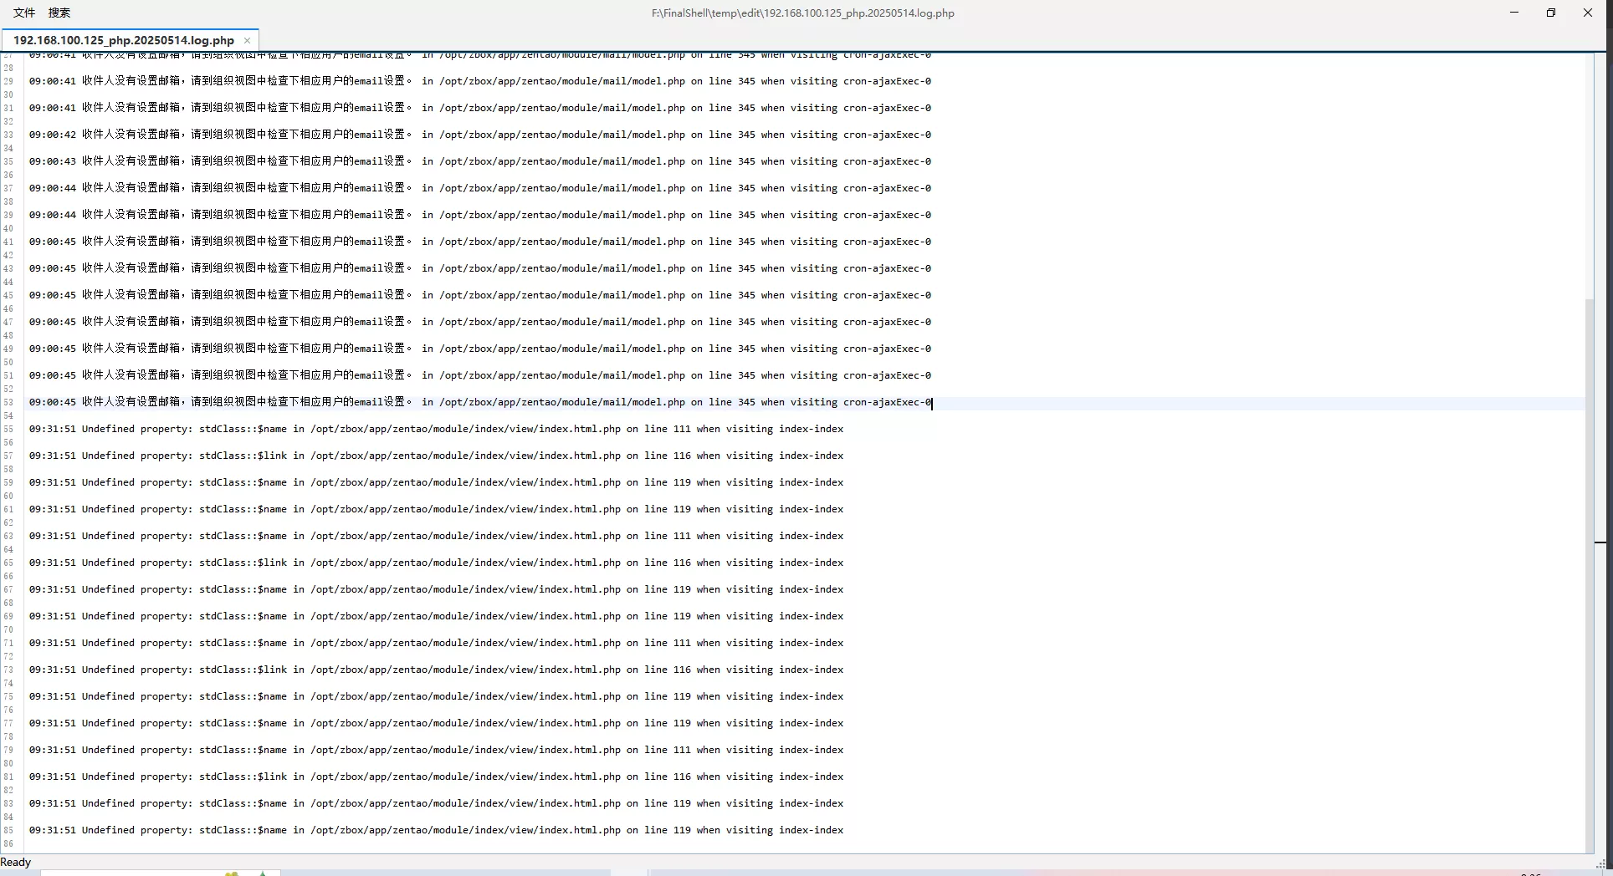
Task: Restore down the editor window
Action: pyautogui.click(x=1551, y=13)
